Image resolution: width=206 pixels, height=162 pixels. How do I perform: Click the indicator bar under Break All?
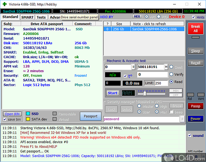[195, 37]
